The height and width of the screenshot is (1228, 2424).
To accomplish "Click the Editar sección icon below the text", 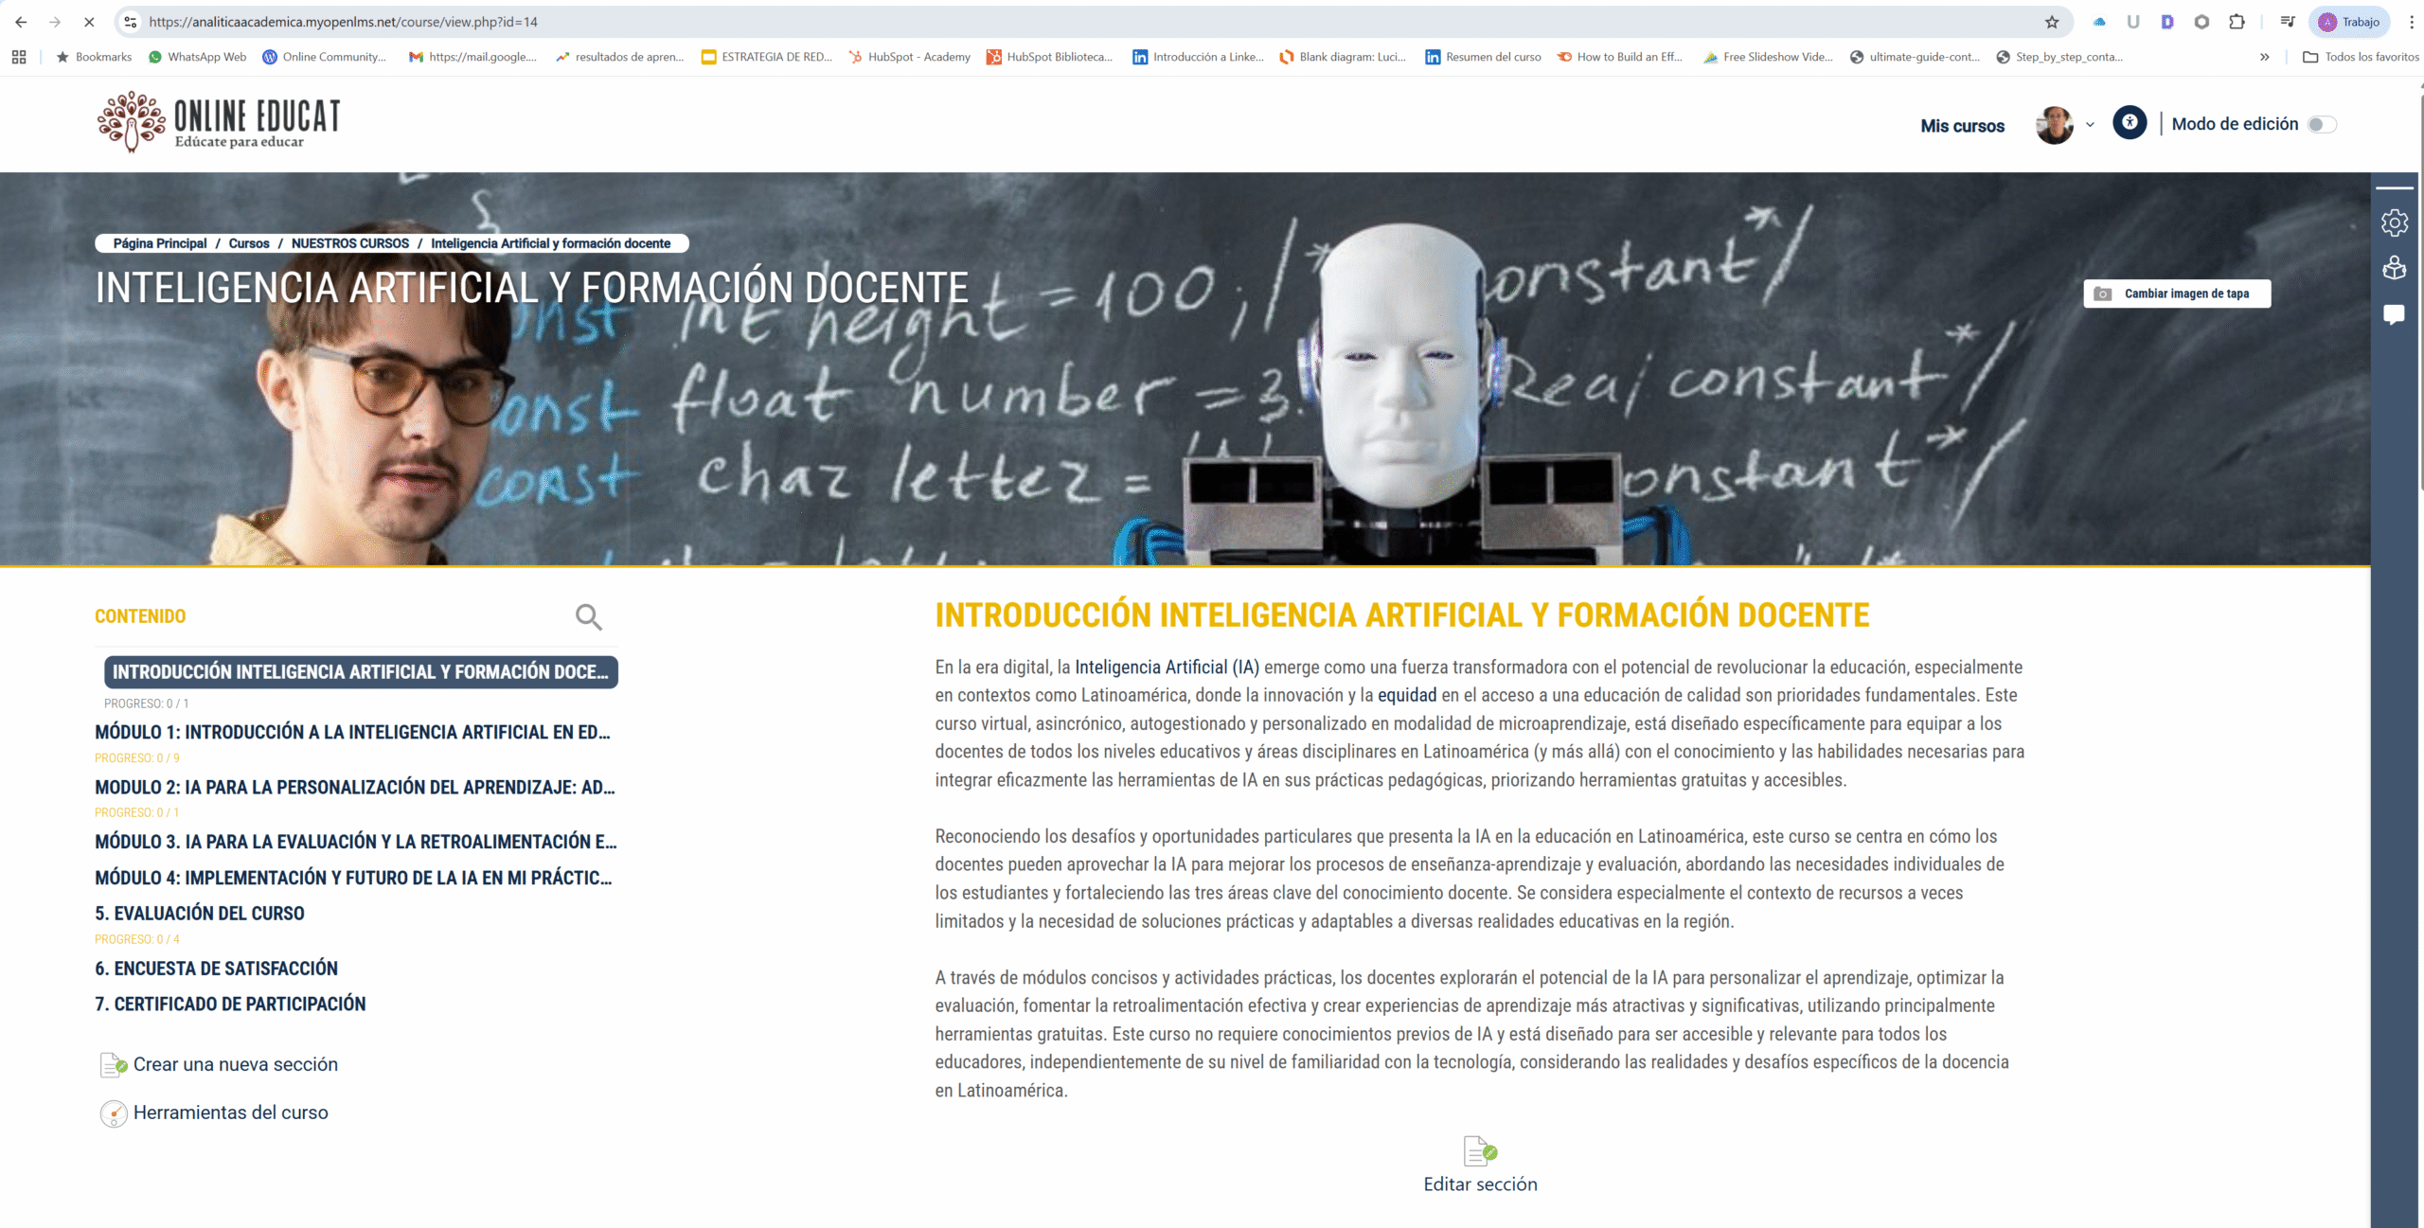I will point(1480,1152).
